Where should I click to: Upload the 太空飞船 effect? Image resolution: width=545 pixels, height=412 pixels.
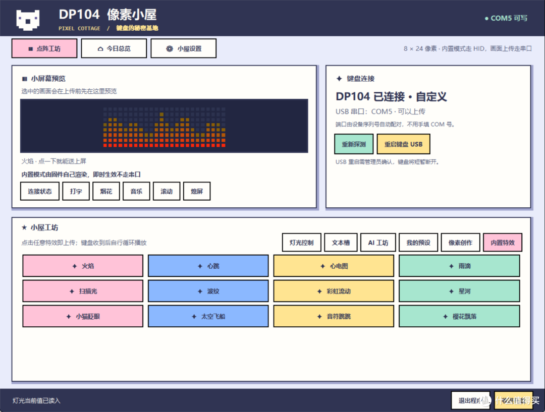208,317
